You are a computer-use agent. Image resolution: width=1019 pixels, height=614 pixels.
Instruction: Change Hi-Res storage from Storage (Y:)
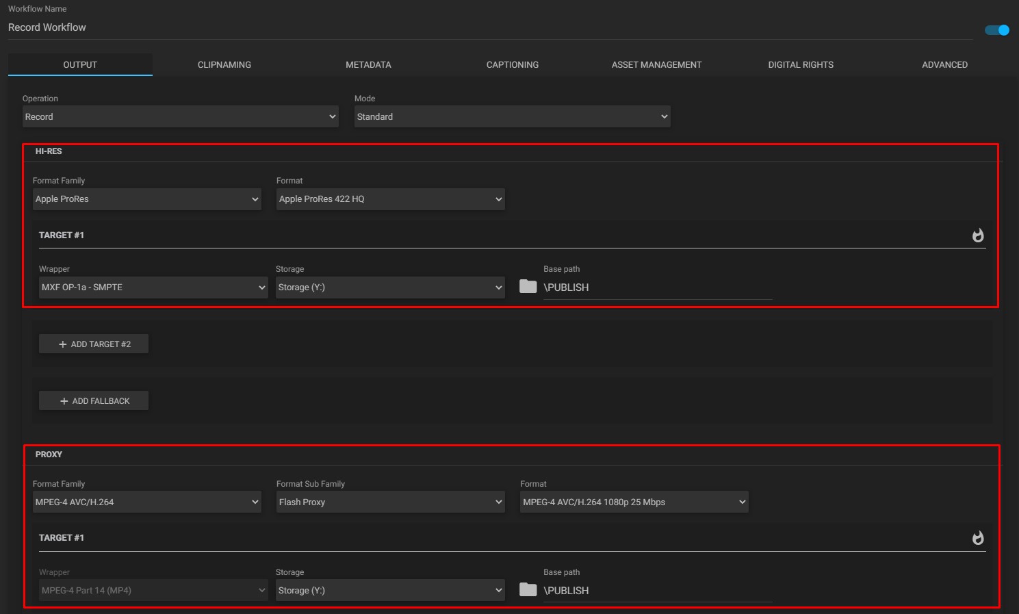389,287
